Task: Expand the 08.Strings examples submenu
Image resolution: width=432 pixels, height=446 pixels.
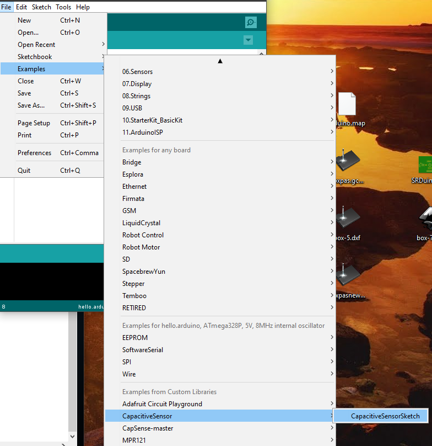Action: (x=220, y=96)
